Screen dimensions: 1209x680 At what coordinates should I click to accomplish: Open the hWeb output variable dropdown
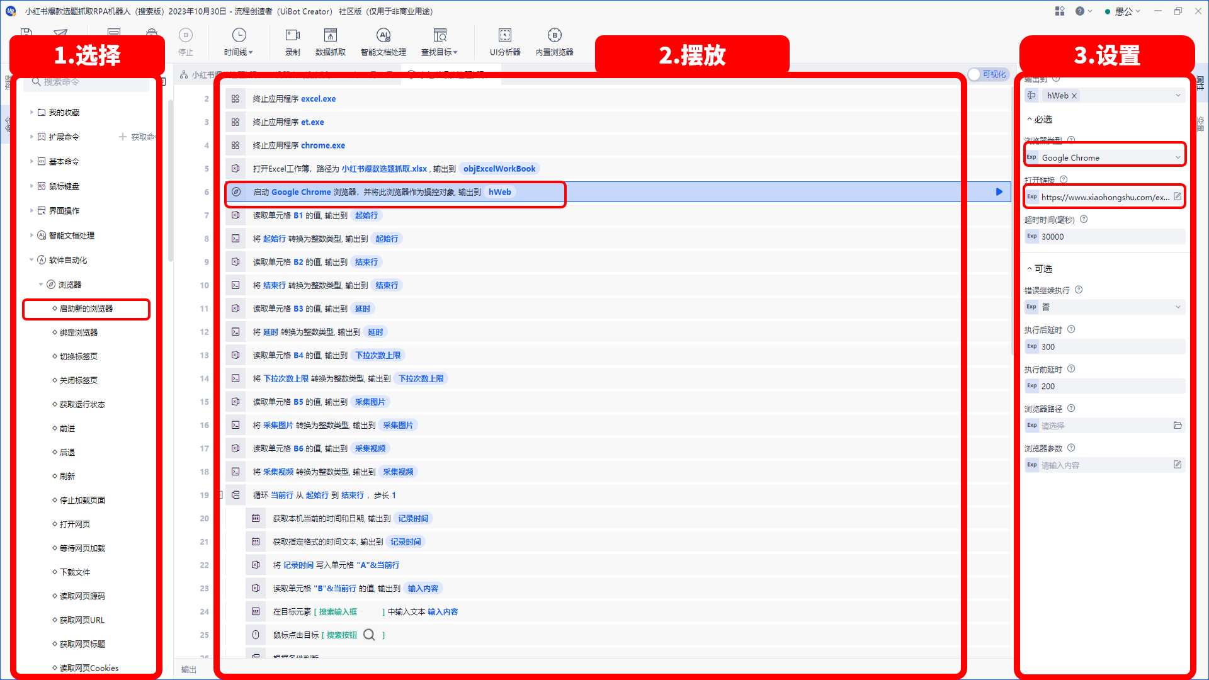[x=1178, y=96]
